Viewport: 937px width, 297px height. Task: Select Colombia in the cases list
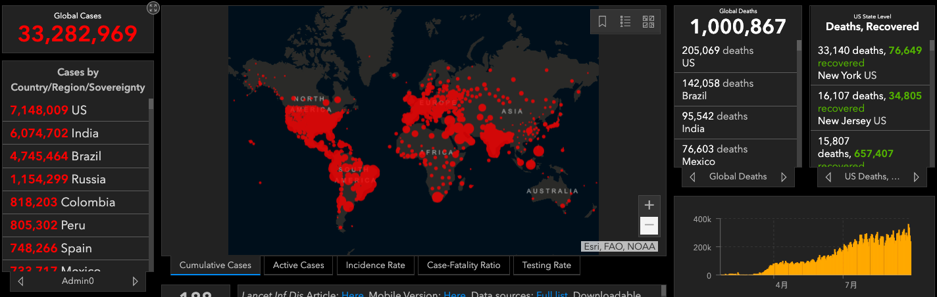76,202
